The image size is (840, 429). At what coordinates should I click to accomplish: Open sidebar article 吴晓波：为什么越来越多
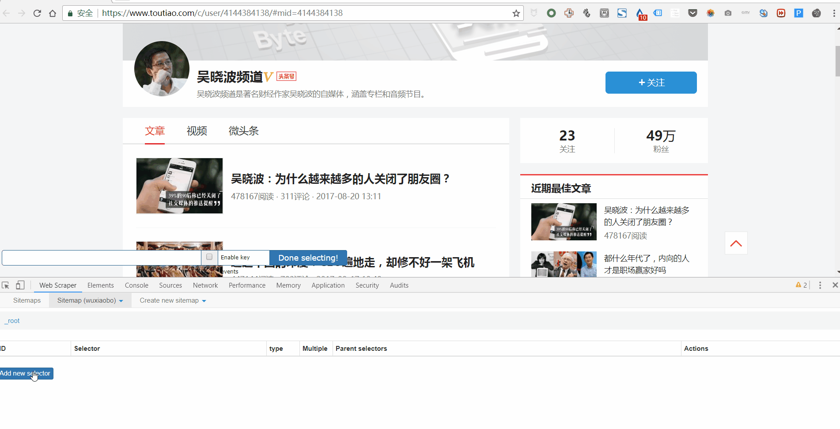click(x=647, y=216)
